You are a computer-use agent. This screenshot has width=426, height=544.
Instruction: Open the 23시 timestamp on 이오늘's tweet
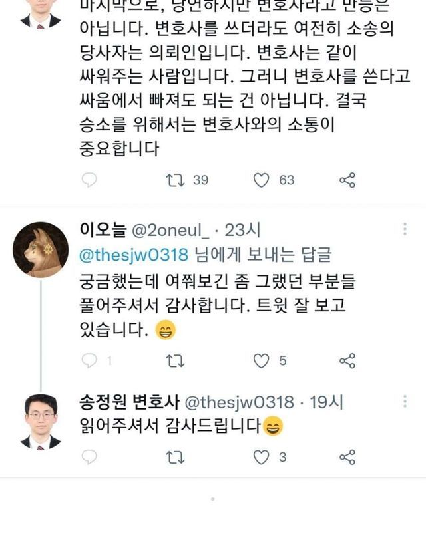pos(243,230)
